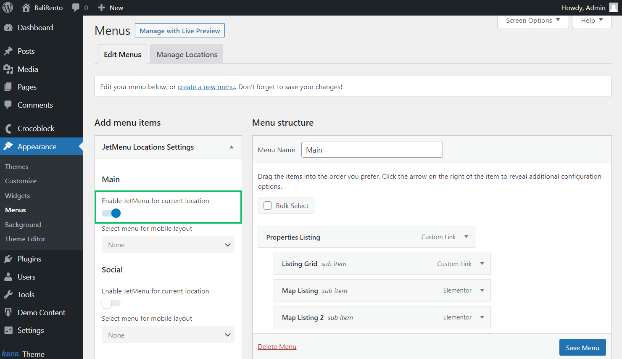Switch to Manage Locations tab
Viewport: 622px width, 359px height.
coord(187,54)
